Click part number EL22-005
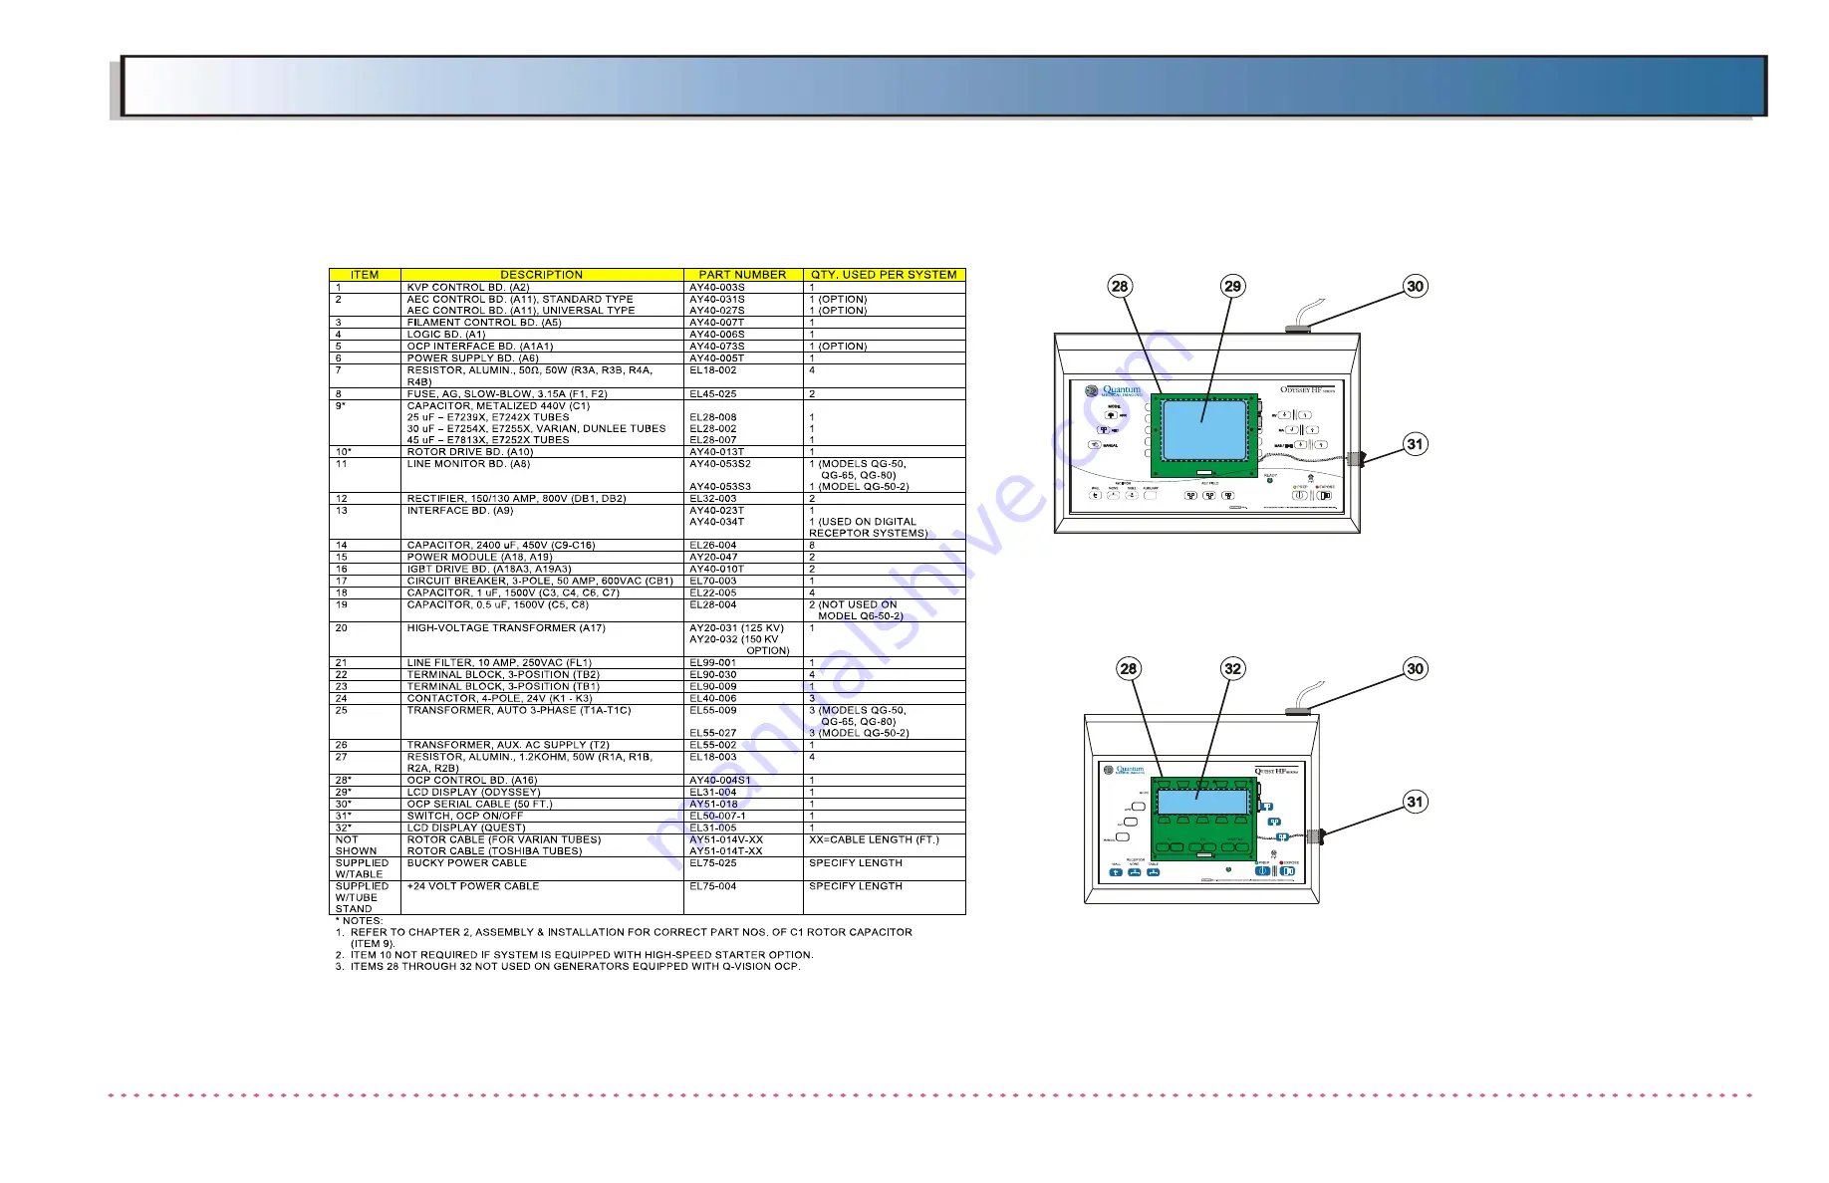The width and height of the screenshot is (1829, 1183). [x=713, y=593]
